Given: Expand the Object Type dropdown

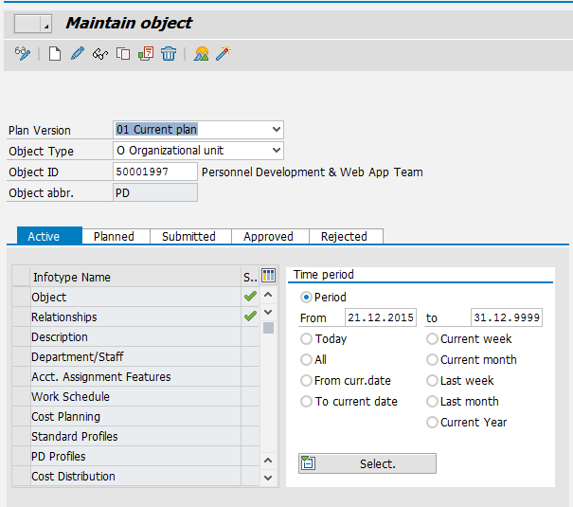Looking at the screenshot, I should coord(276,151).
